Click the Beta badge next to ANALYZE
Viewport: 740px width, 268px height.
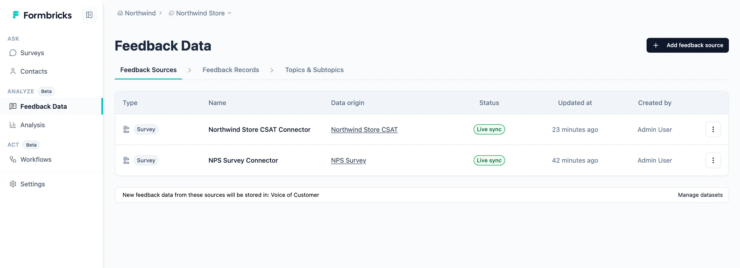(x=46, y=91)
